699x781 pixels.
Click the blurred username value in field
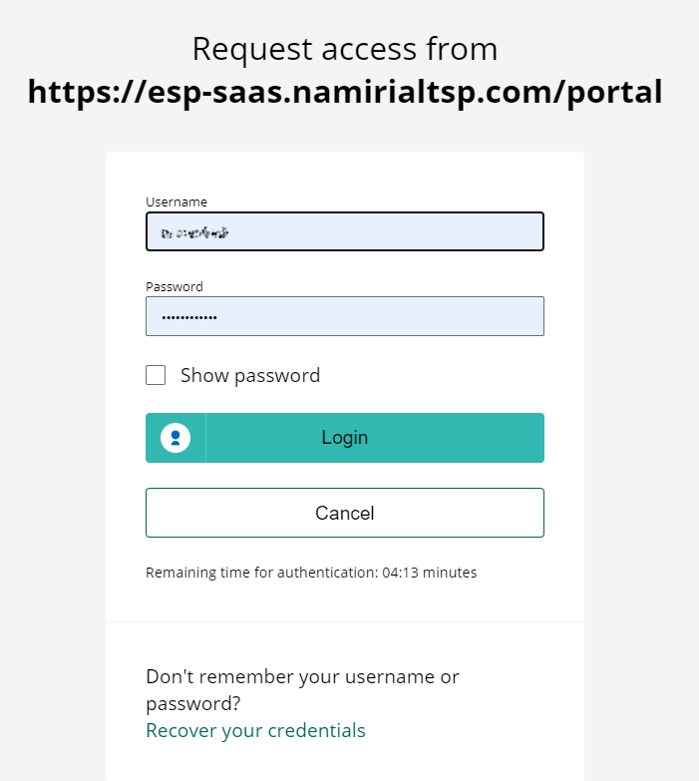click(194, 232)
